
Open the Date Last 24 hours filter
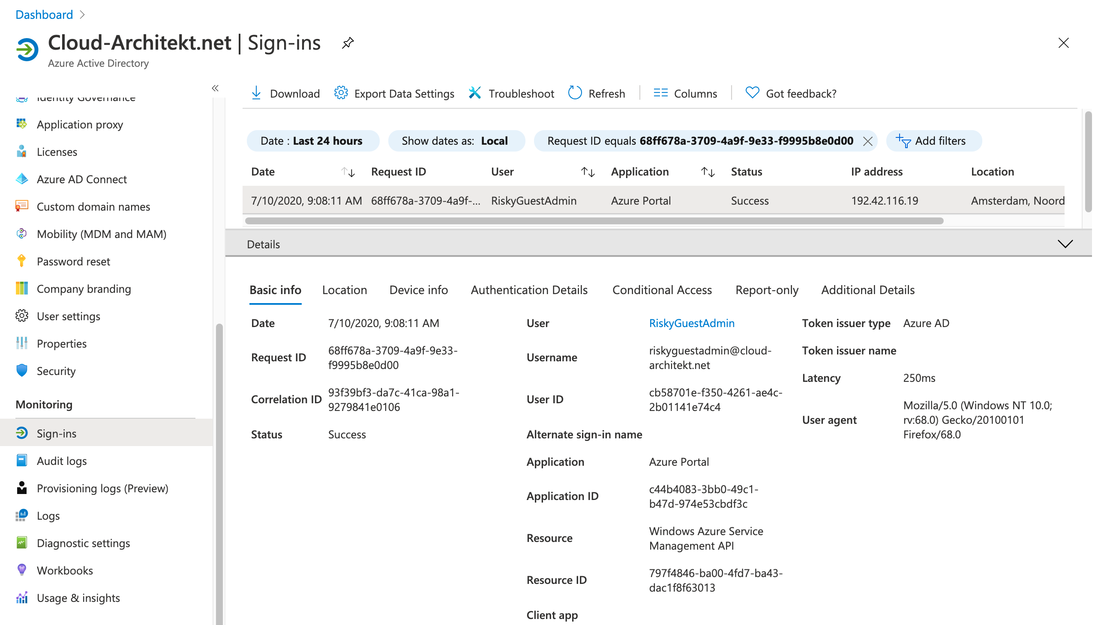pos(313,141)
